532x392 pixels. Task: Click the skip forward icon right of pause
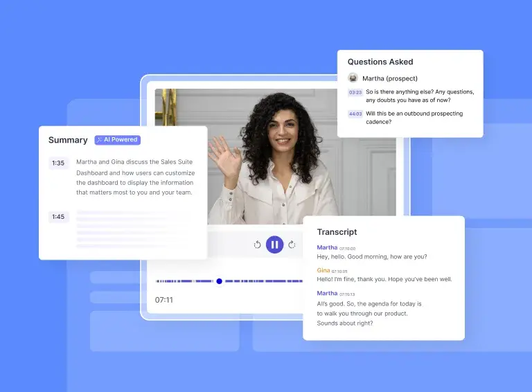292,244
